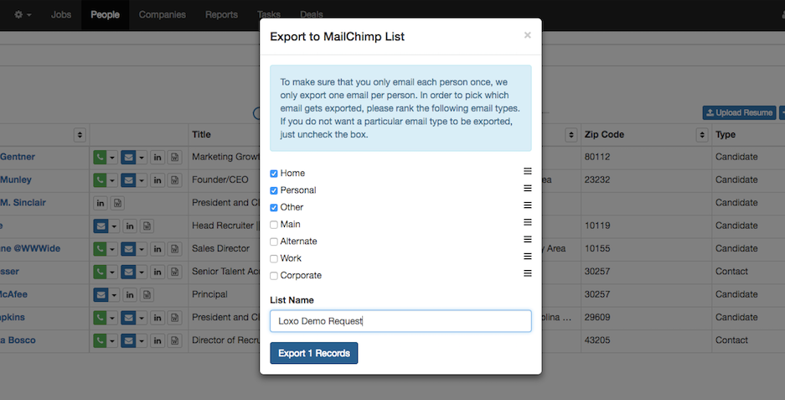Viewport: 785px width, 400px height.
Task: Go to the Jobs tab
Action: pos(61,14)
